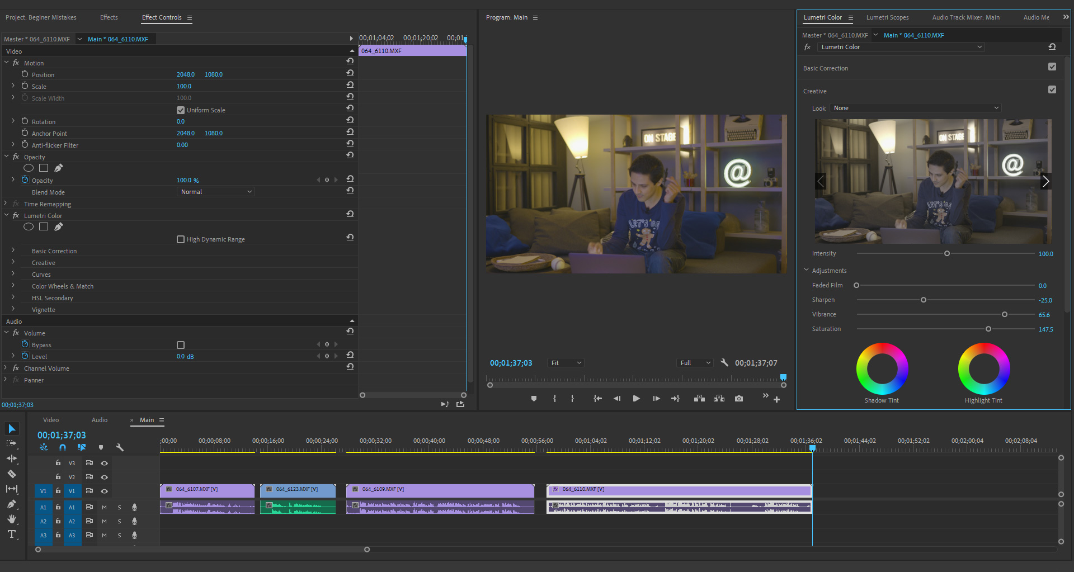Reset the Lumetri Color effect in Lumetri panel
Screen dimensions: 1074x572
pyautogui.click(x=1052, y=46)
